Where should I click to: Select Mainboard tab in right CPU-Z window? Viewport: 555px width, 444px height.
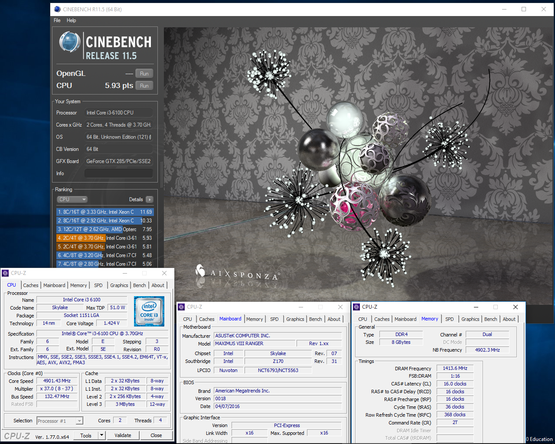tap(405, 319)
